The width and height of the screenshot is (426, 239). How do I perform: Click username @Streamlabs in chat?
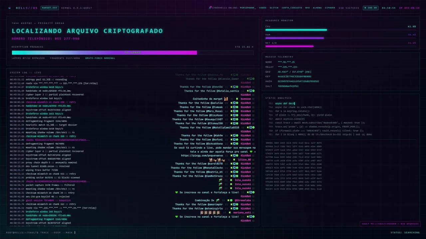[x=243, y=200]
